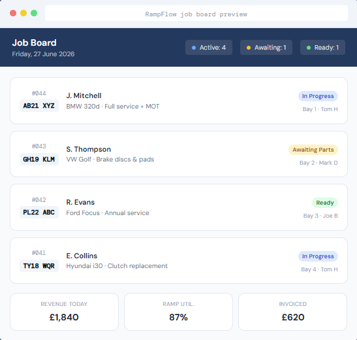Open S. Thompson job card
Image resolution: width=357 pixels, height=340 pixels.
[179, 154]
